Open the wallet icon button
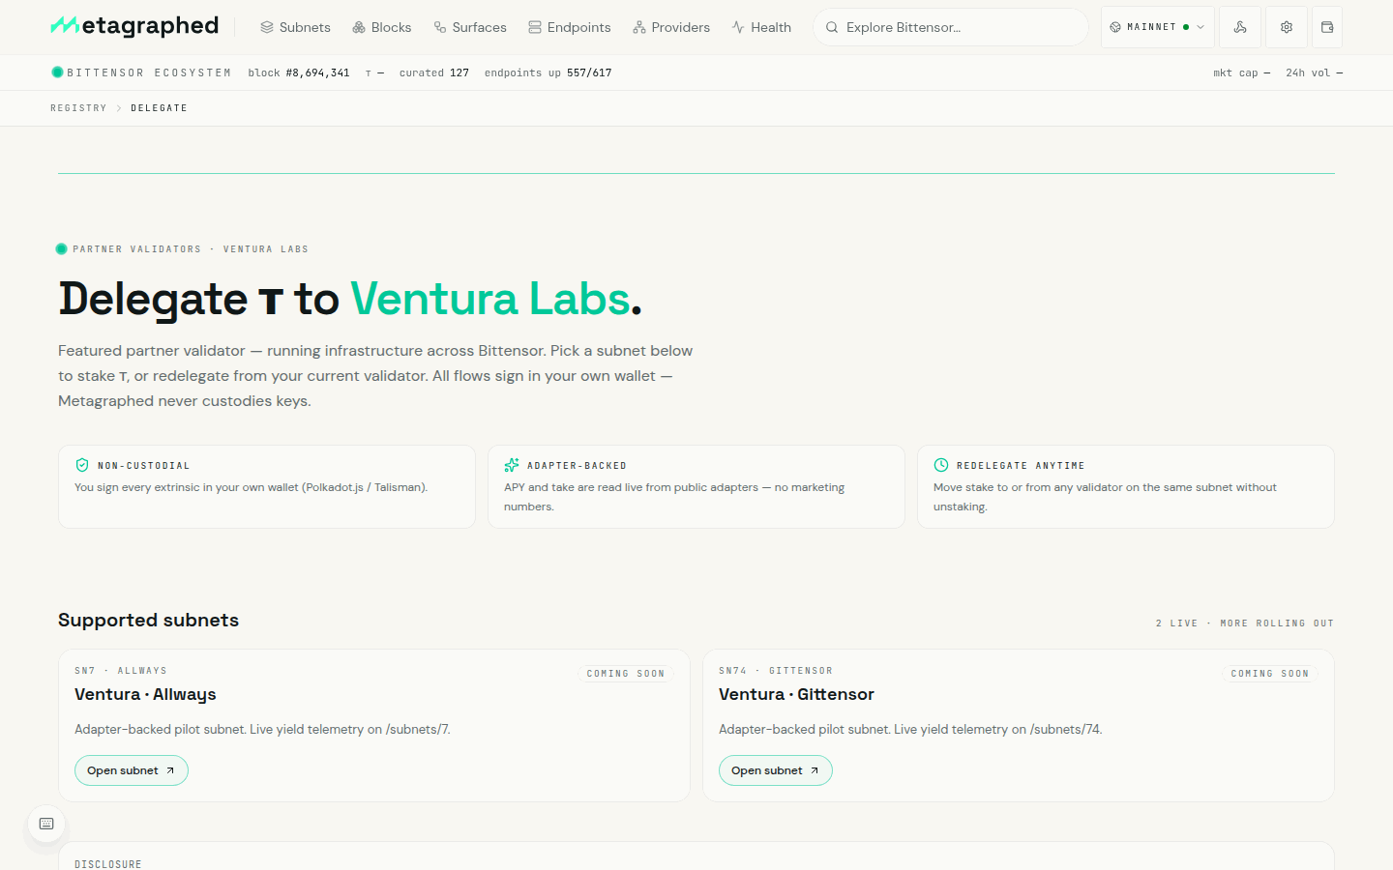Screen dimensions: 1393x870 (x=1327, y=27)
